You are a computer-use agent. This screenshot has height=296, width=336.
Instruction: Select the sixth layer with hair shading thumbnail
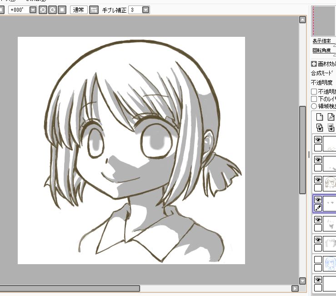click(x=330, y=244)
